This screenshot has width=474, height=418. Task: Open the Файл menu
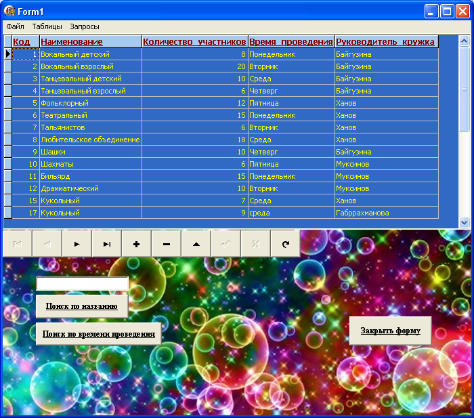tap(15, 26)
